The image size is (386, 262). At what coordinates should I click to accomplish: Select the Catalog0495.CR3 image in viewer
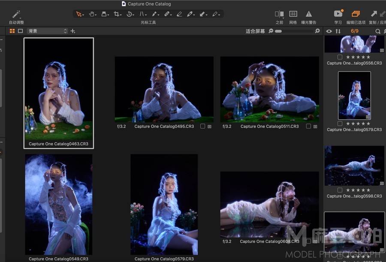tap(164, 89)
